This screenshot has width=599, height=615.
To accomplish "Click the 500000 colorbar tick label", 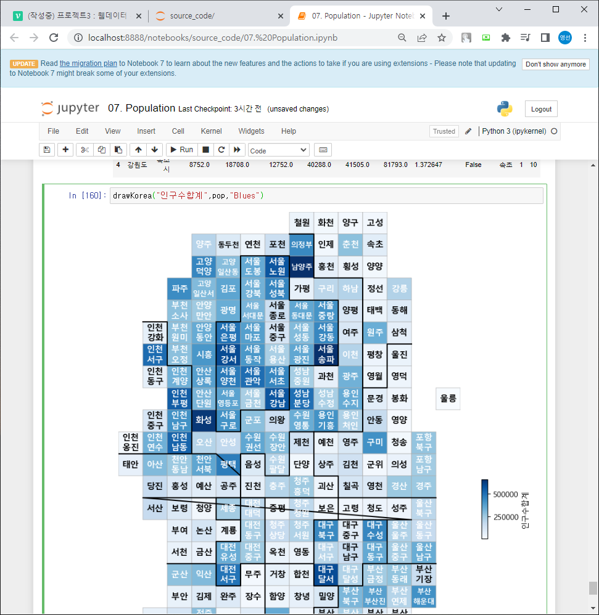I will pos(506,495).
